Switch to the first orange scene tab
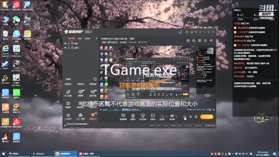 (71, 38)
